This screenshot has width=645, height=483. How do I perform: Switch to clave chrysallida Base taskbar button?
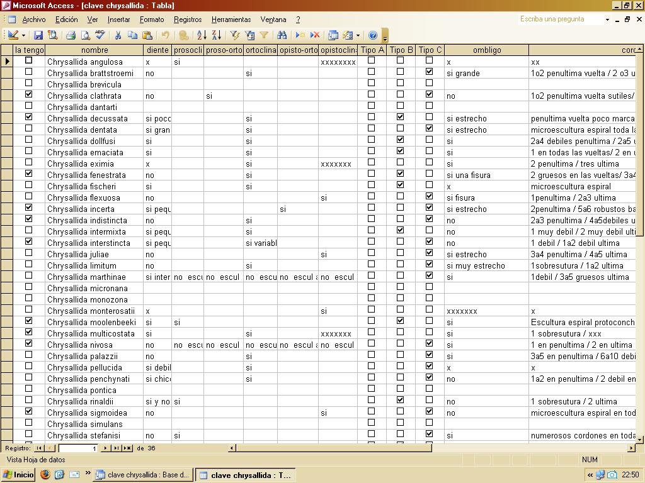[142, 475]
